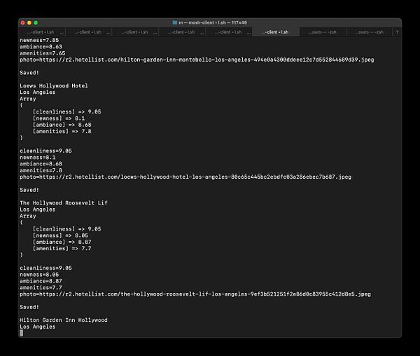Click the line newness=7.85

click(x=39, y=40)
